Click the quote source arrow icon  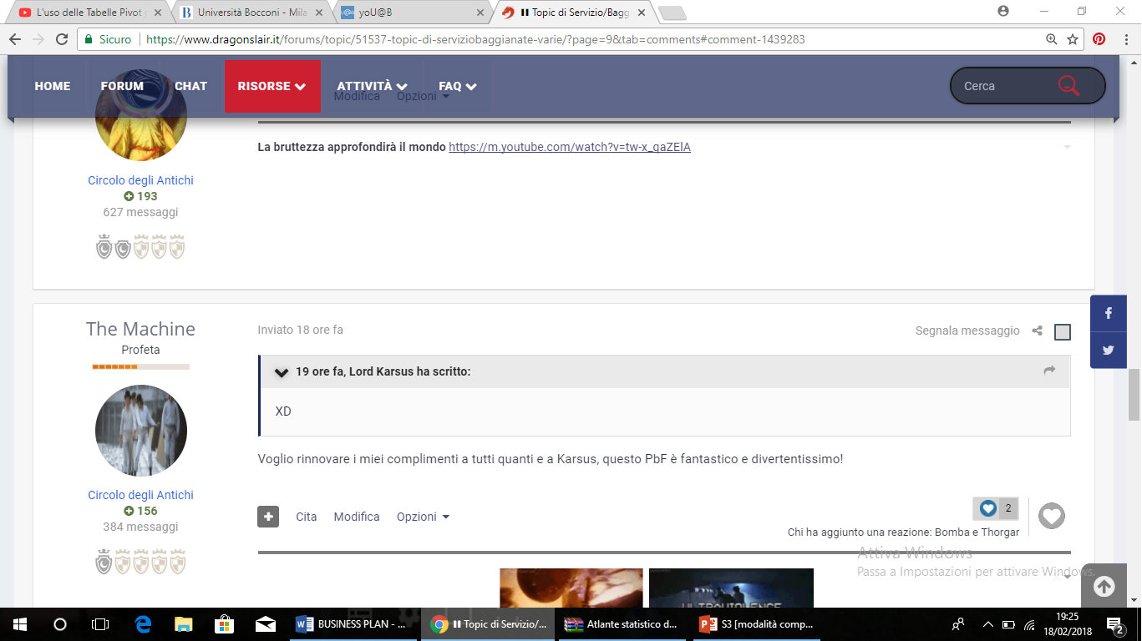click(1049, 371)
